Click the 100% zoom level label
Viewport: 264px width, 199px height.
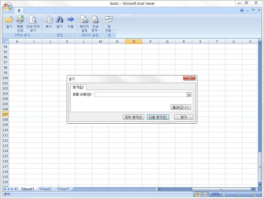coord(215,194)
